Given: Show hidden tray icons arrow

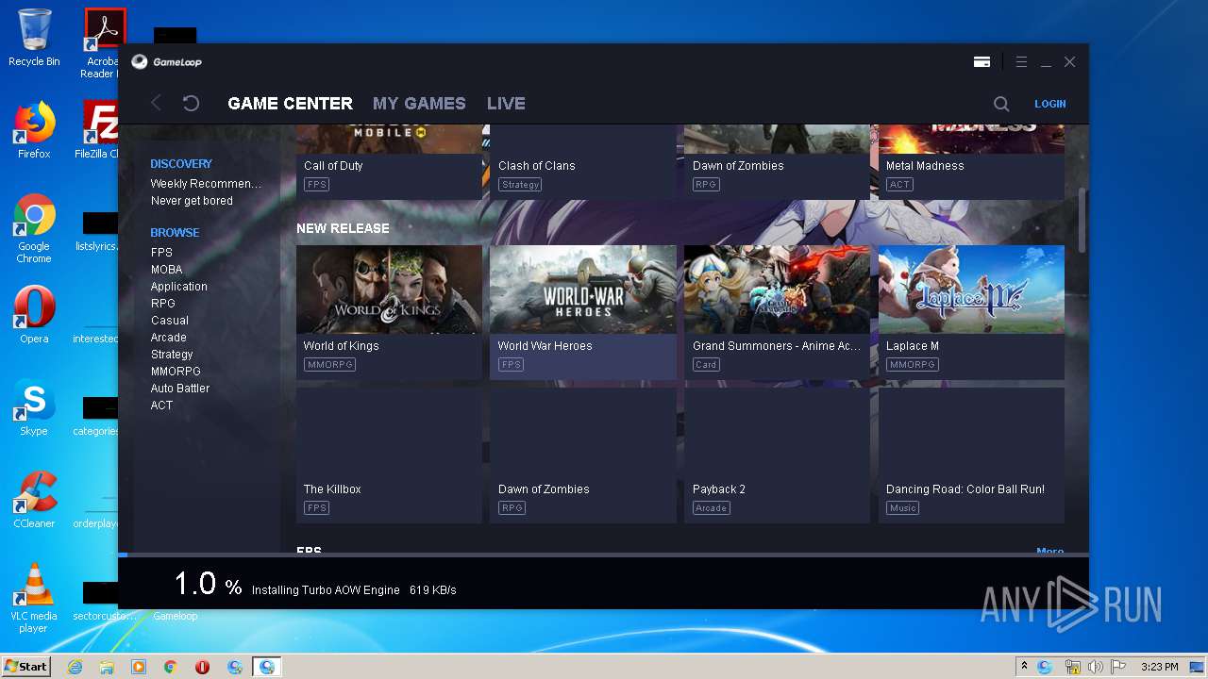Looking at the screenshot, I should click(x=1024, y=667).
